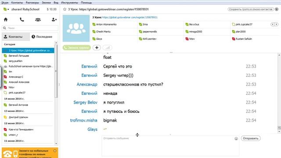Open the Инструменты menu
Image resolution: width=281 pixels, height=158 pixels.
69,3
